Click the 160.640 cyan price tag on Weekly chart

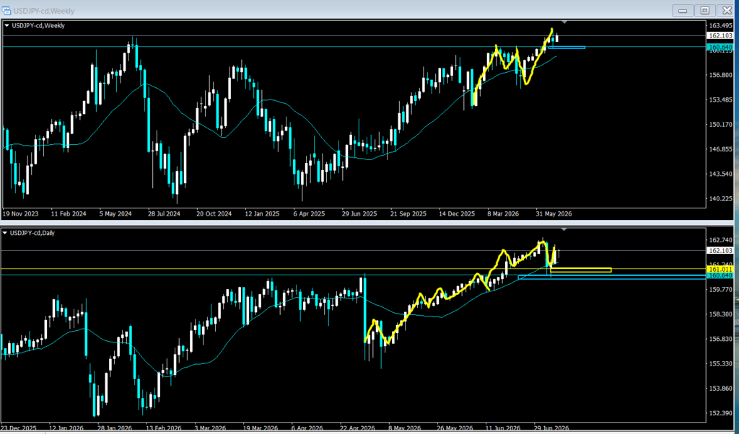pos(720,47)
